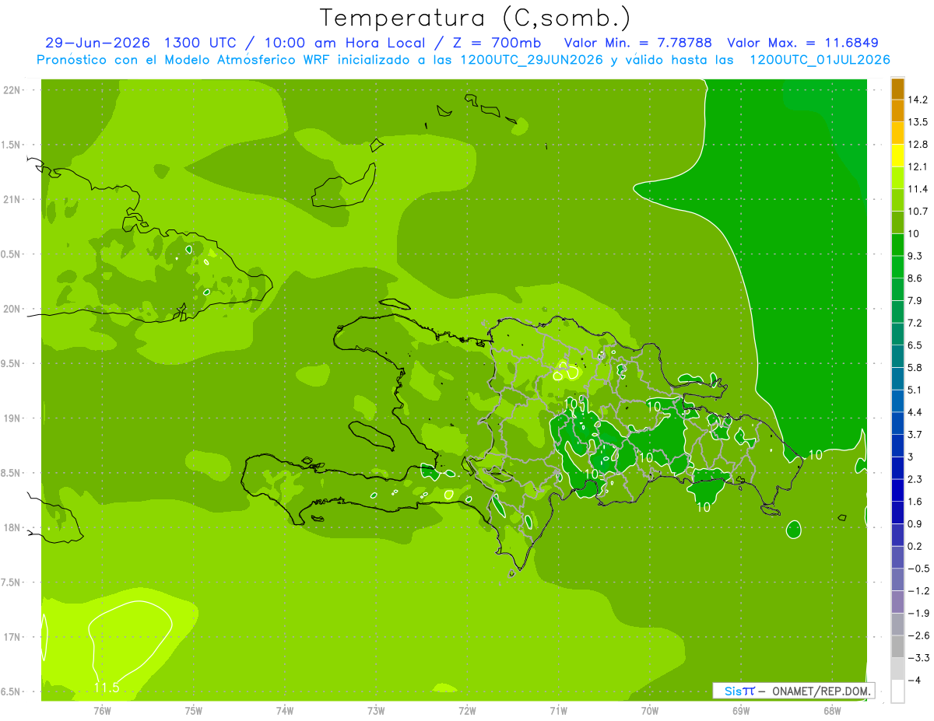Select the '75W' longitude label
The width and height of the screenshot is (934, 721).
point(194,711)
